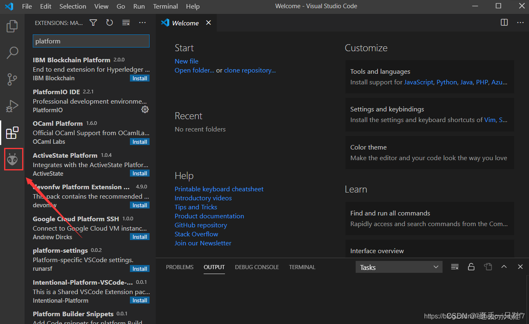Viewport: 529px width, 324px height.
Task: Click the PlatformIO IDE manage gear icon
Action: coord(145,109)
